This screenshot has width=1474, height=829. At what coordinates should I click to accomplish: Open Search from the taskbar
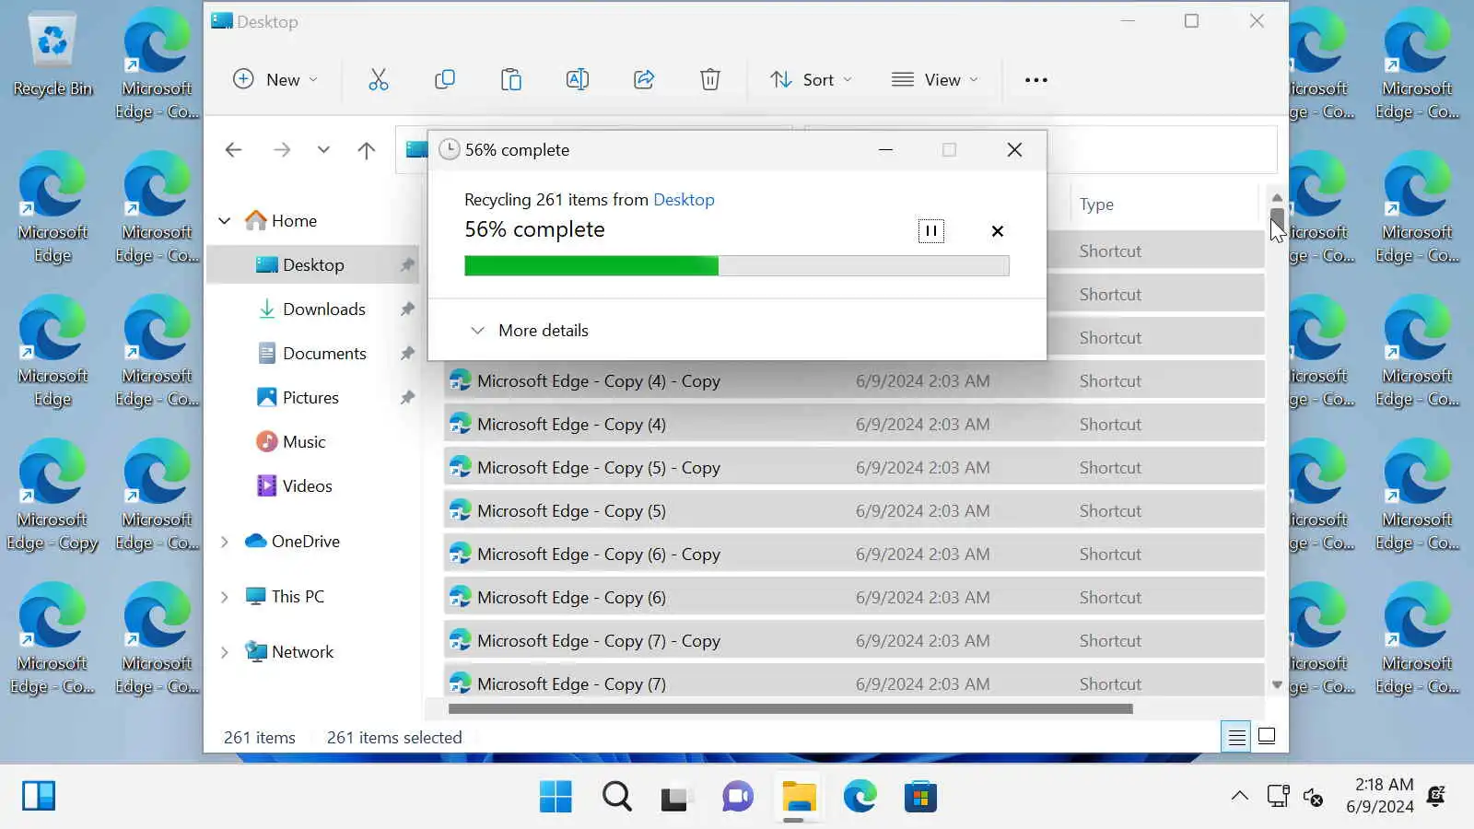[616, 797]
